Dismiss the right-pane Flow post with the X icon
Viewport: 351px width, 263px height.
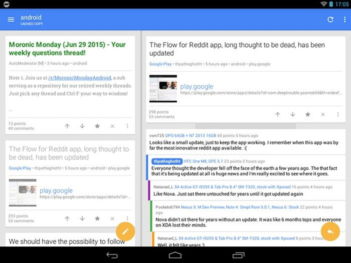[x=323, y=114]
